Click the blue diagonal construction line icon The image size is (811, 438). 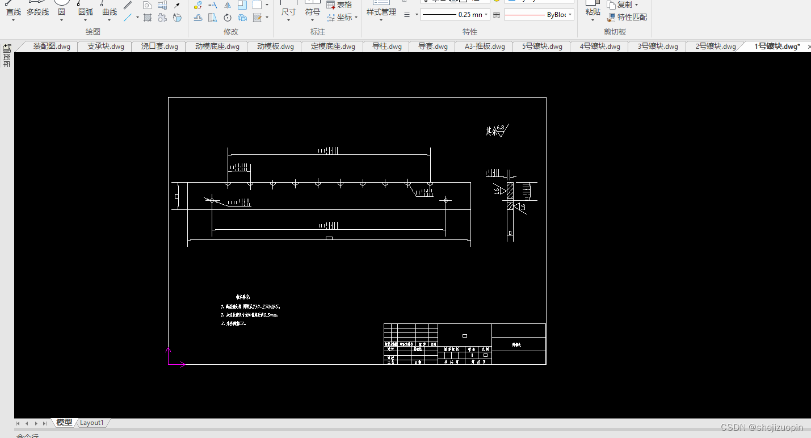(x=128, y=18)
